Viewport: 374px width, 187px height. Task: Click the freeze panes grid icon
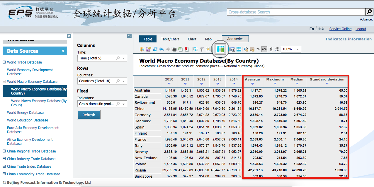pyautogui.click(x=239, y=49)
